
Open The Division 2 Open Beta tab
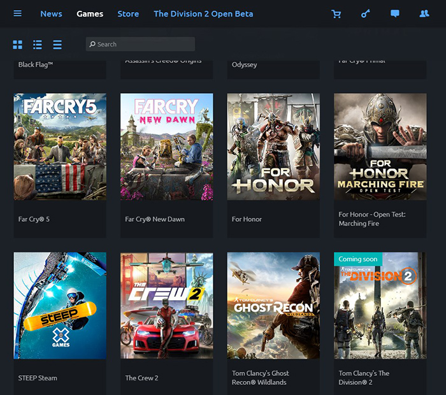(x=203, y=13)
